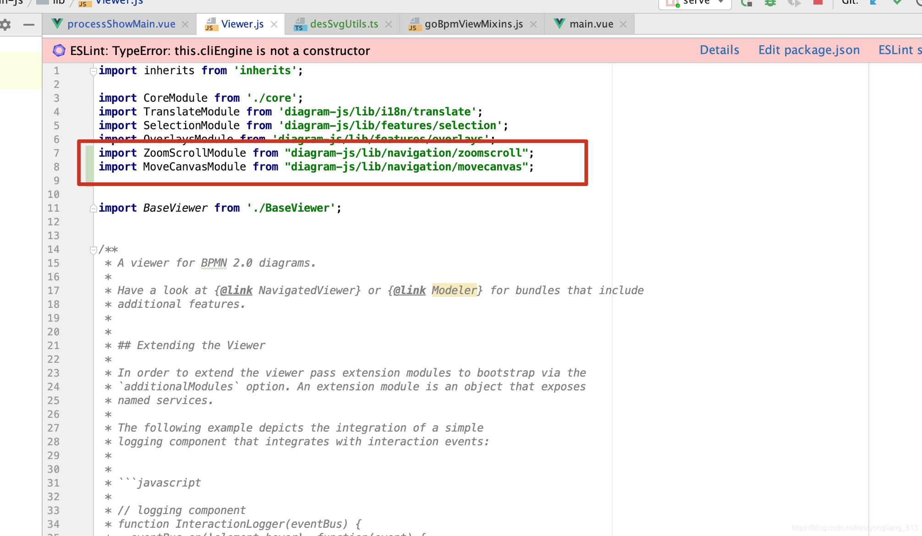Viewport: 922px width, 536px height.
Task: Close the processShowMain.vue tab
Action: (185, 24)
